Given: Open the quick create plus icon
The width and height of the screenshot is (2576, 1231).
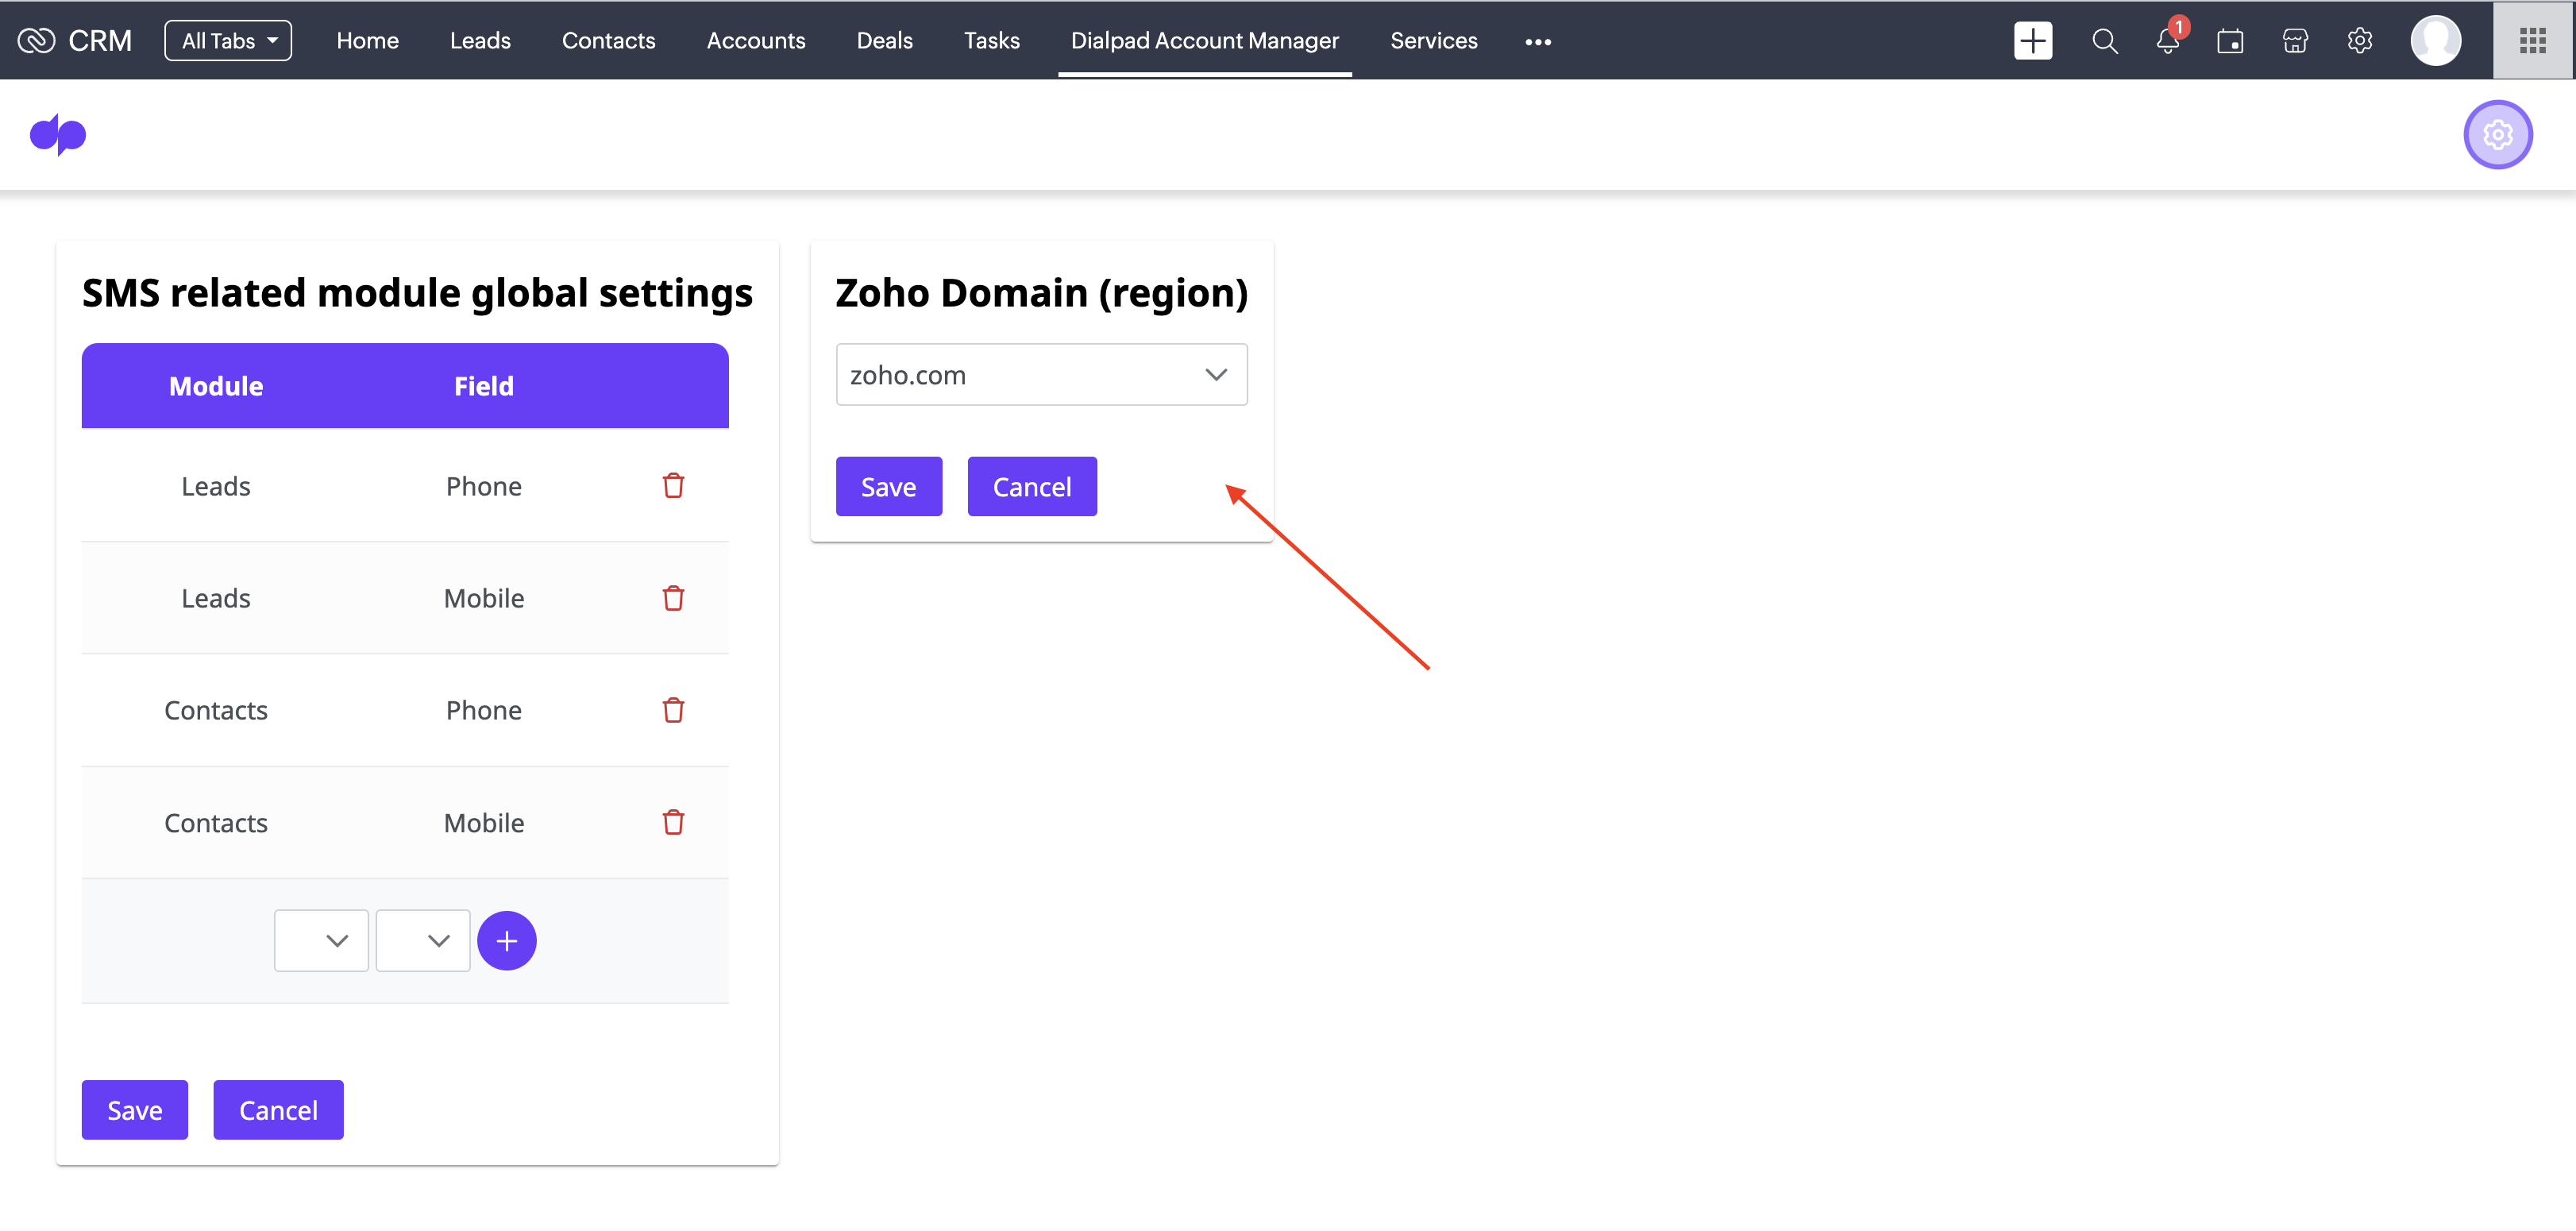Looking at the screenshot, I should point(2032,41).
